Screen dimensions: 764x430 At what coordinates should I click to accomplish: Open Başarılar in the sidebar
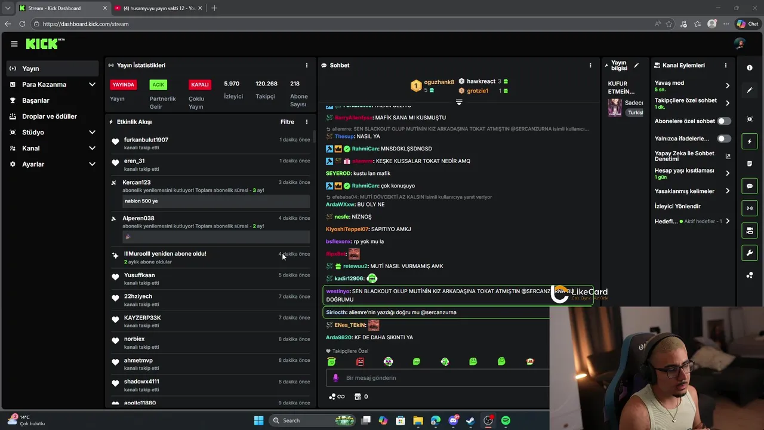tap(53, 100)
